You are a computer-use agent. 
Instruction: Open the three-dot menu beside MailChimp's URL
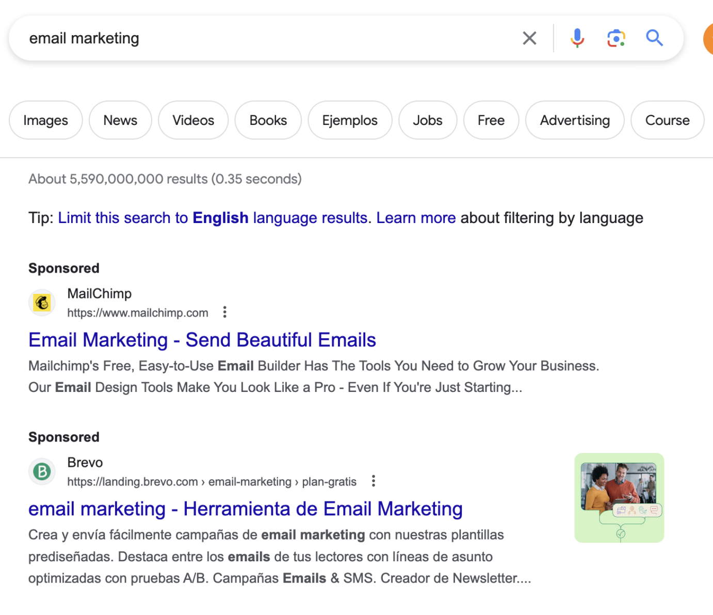point(225,312)
